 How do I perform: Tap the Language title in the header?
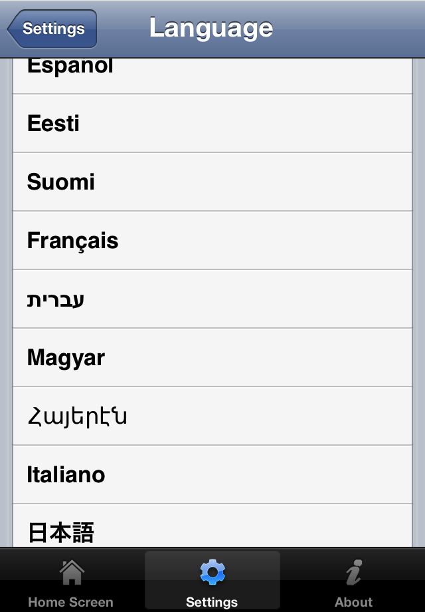coord(211,29)
